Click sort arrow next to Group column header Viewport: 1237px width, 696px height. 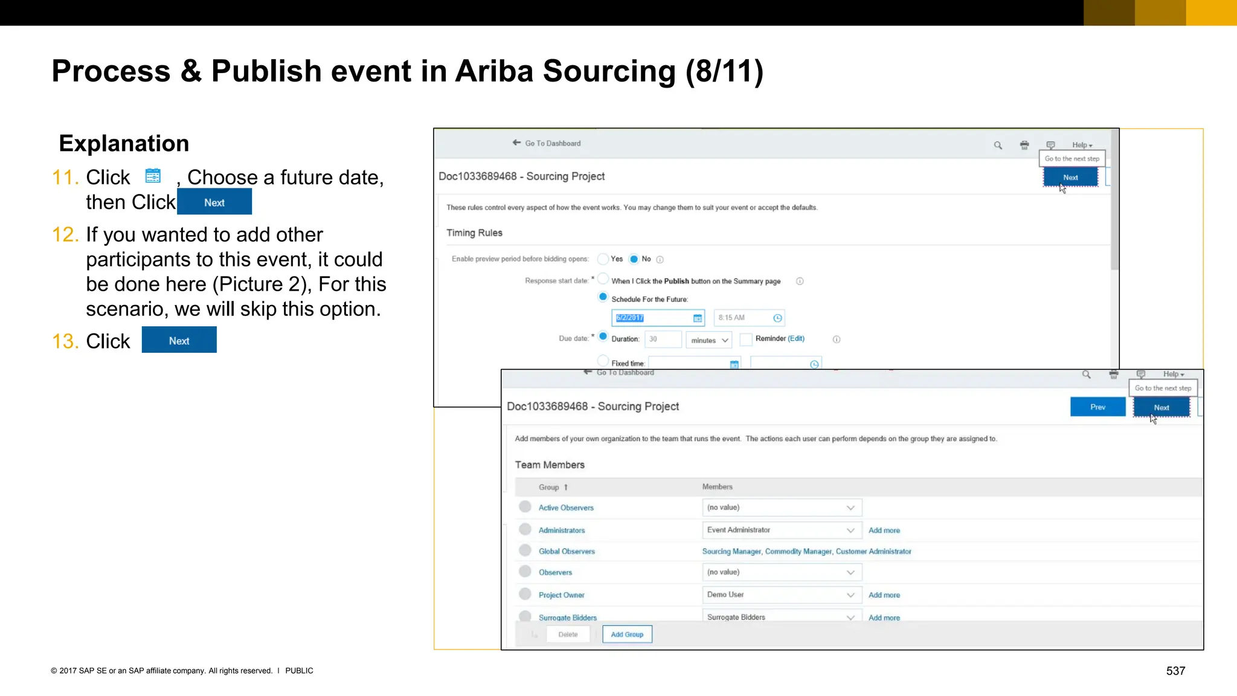566,487
